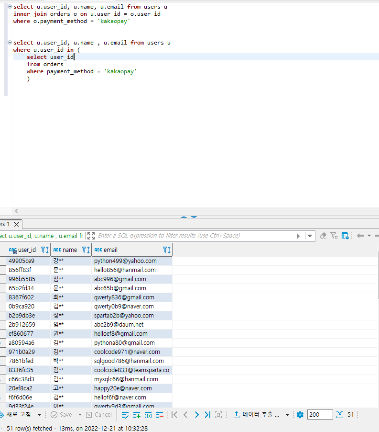Select email cell python499@yahoo.com
379x432 pixels.
[132, 261]
